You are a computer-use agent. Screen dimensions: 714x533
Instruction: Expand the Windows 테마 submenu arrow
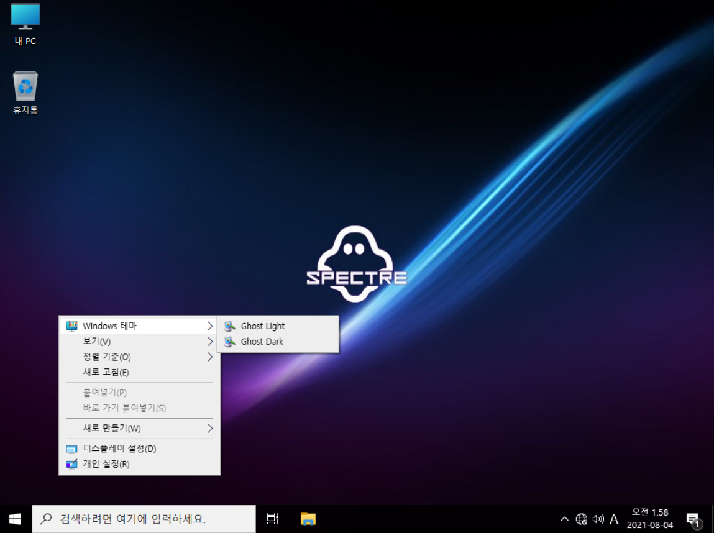pyautogui.click(x=210, y=326)
